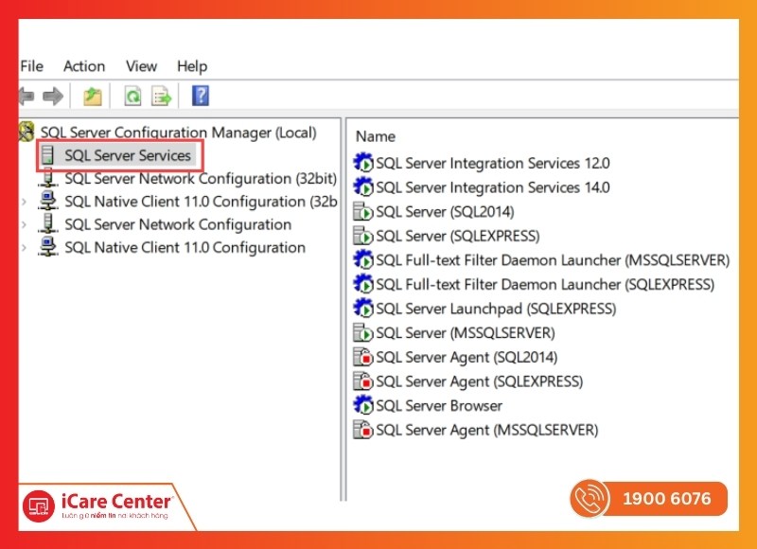The width and height of the screenshot is (757, 549).
Task: Click running icon of SQL Server (SQLEXPRESS)
Action: pos(363,236)
